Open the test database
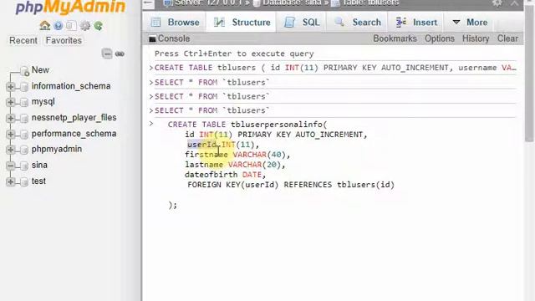Screen dimensions: 535x301 pos(38,181)
